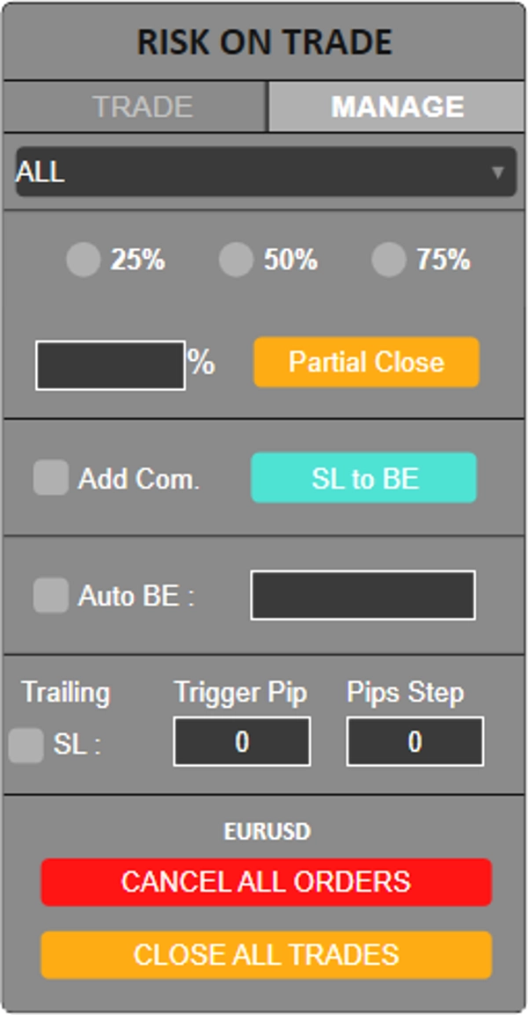Choose the 50% radio option
Screen dimensions: 528x1015
236,261
